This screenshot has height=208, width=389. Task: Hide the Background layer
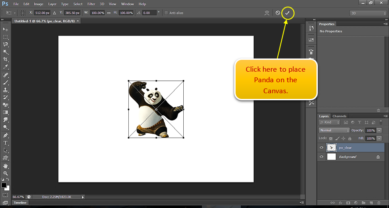(321, 157)
